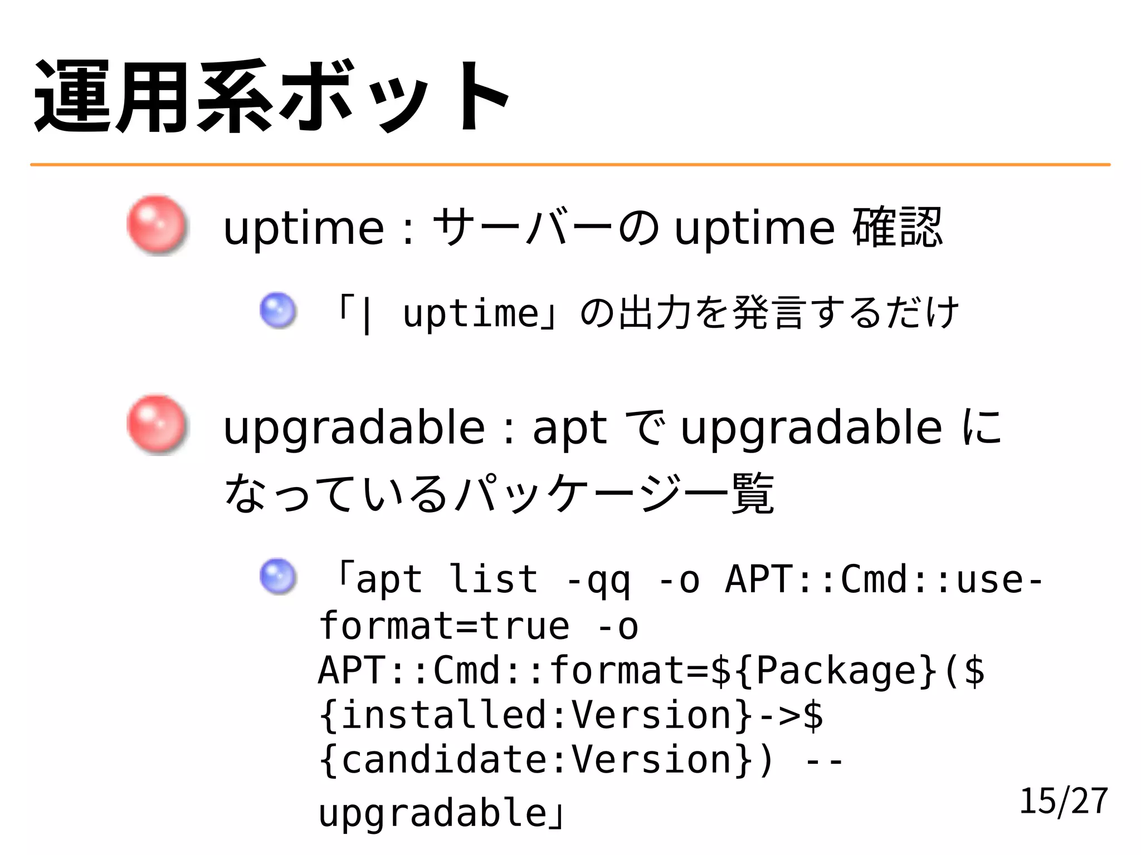1141x855 pixels.
Task: Click the red bullet beside upgradable heading
Action: (157, 425)
